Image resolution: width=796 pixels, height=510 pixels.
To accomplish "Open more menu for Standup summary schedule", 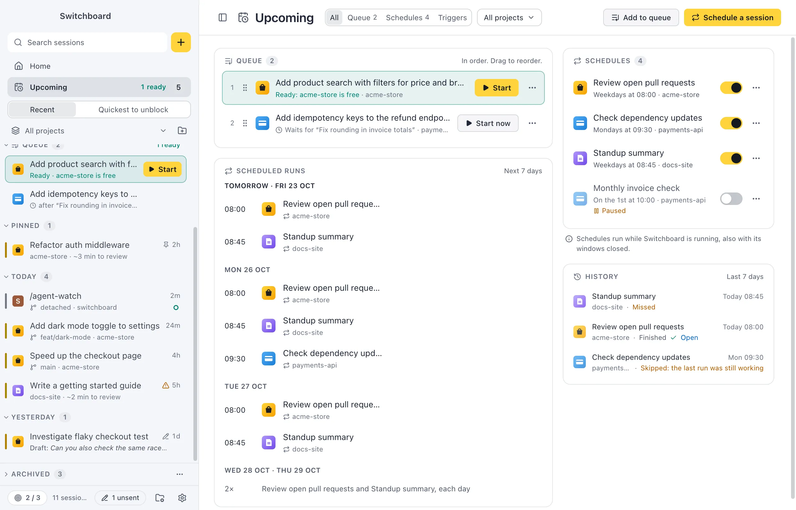I will pos(756,158).
